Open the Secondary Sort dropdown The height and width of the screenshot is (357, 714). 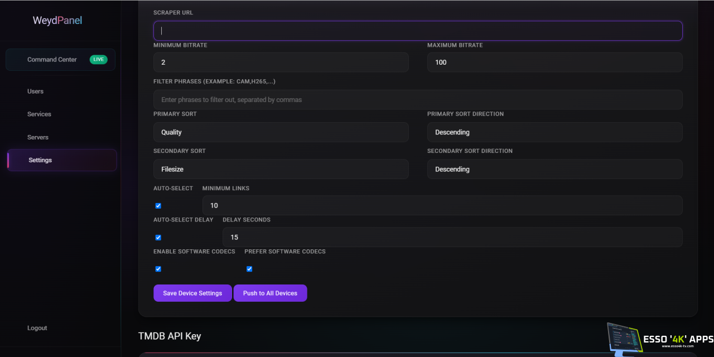tap(281, 169)
